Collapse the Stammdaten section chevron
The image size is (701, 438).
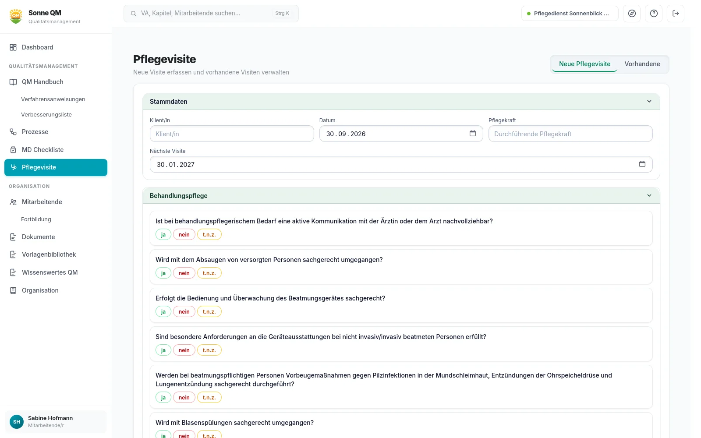(x=649, y=102)
